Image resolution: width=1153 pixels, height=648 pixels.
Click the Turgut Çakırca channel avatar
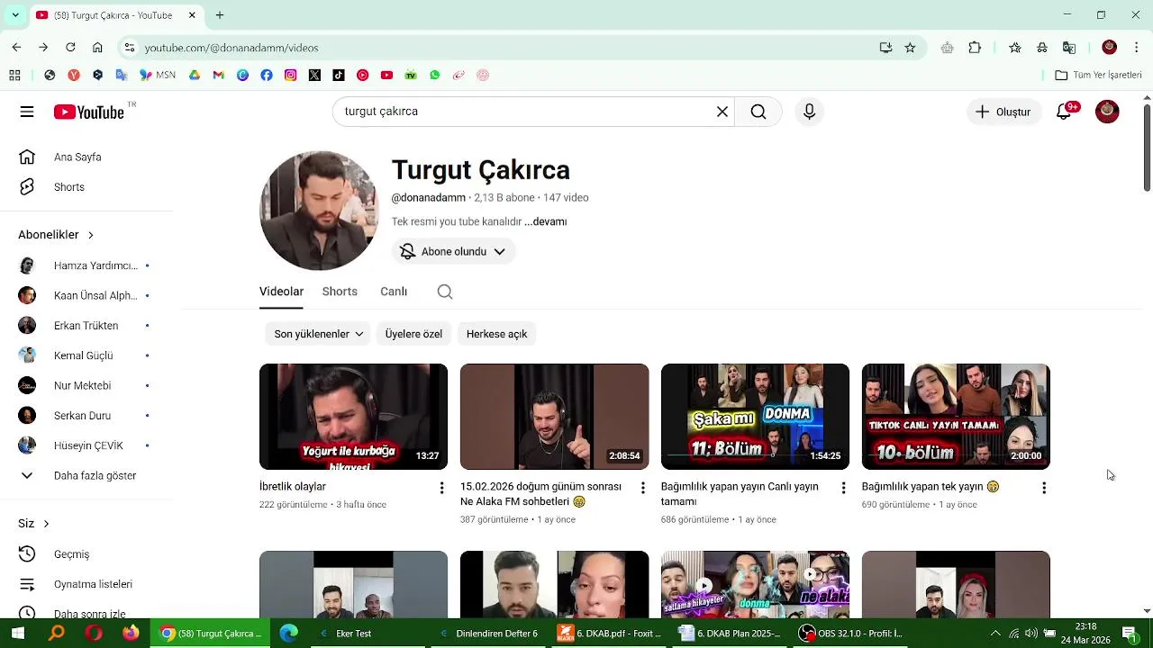coord(319,211)
